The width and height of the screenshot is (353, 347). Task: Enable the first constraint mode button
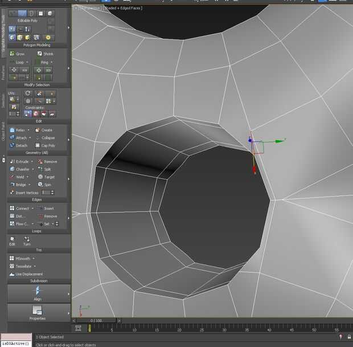point(28,114)
